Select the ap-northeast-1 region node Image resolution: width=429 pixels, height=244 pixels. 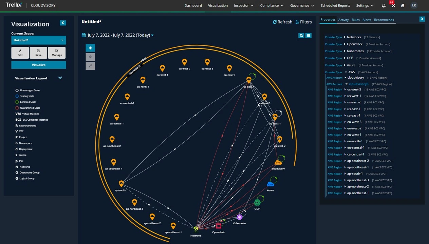[x=173, y=226]
